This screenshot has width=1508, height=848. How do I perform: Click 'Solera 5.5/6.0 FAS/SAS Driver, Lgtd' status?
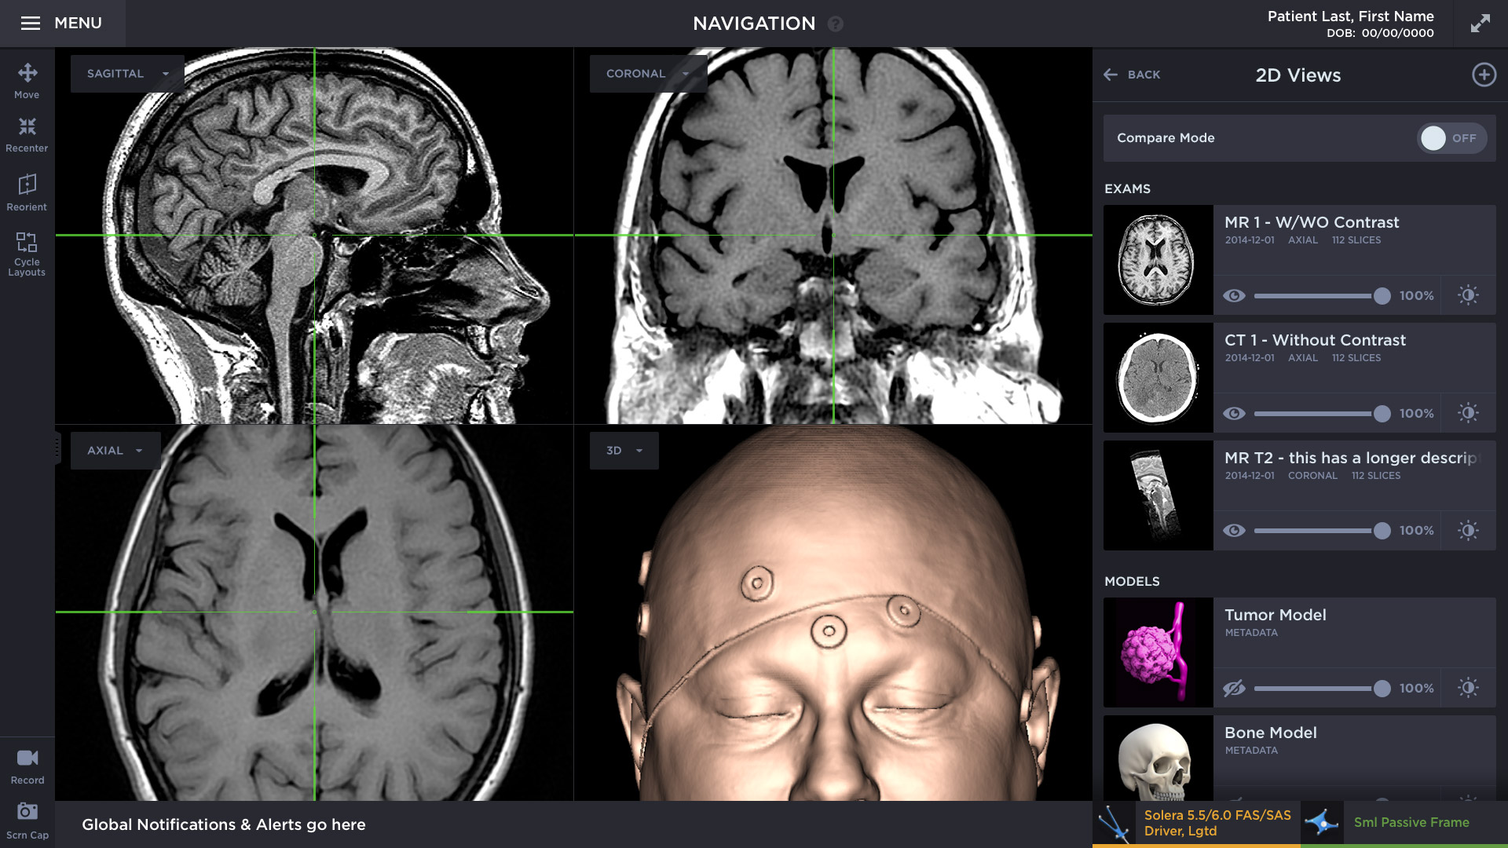[1217, 824]
